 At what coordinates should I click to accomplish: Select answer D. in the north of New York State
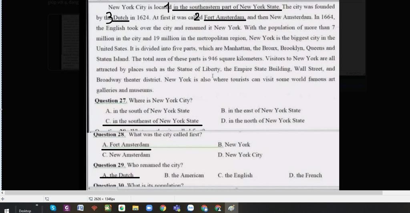263,121
